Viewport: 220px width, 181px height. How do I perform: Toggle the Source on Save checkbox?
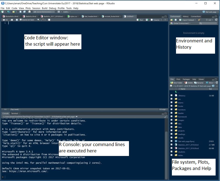21,20
